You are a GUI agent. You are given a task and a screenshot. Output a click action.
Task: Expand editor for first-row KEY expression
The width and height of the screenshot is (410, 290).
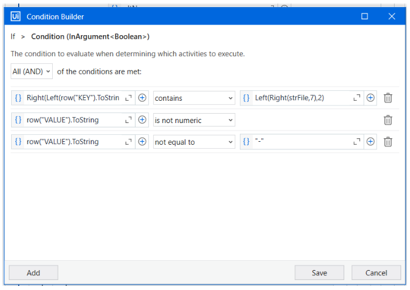click(x=129, y=98)
